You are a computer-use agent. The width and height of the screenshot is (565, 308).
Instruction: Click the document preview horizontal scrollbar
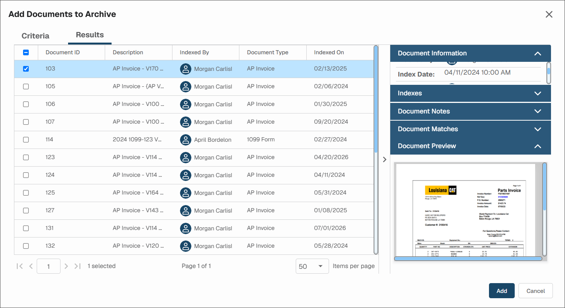tap(468, 259)
